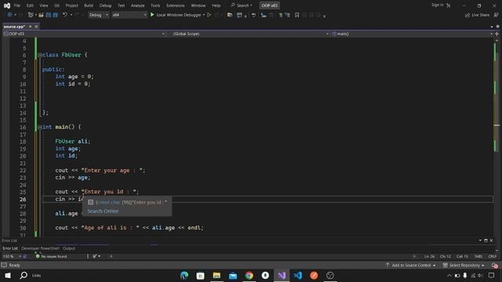Open the Debug menu

105,5
